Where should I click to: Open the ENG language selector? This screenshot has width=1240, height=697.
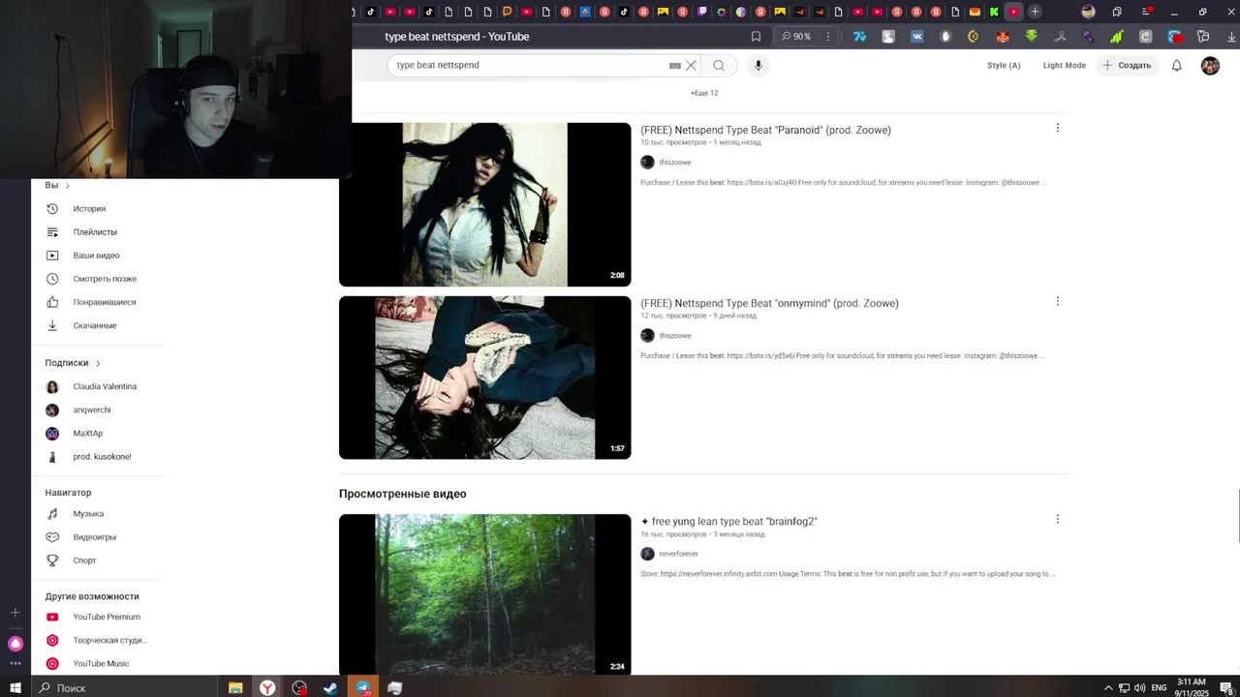coord(1159,688)
